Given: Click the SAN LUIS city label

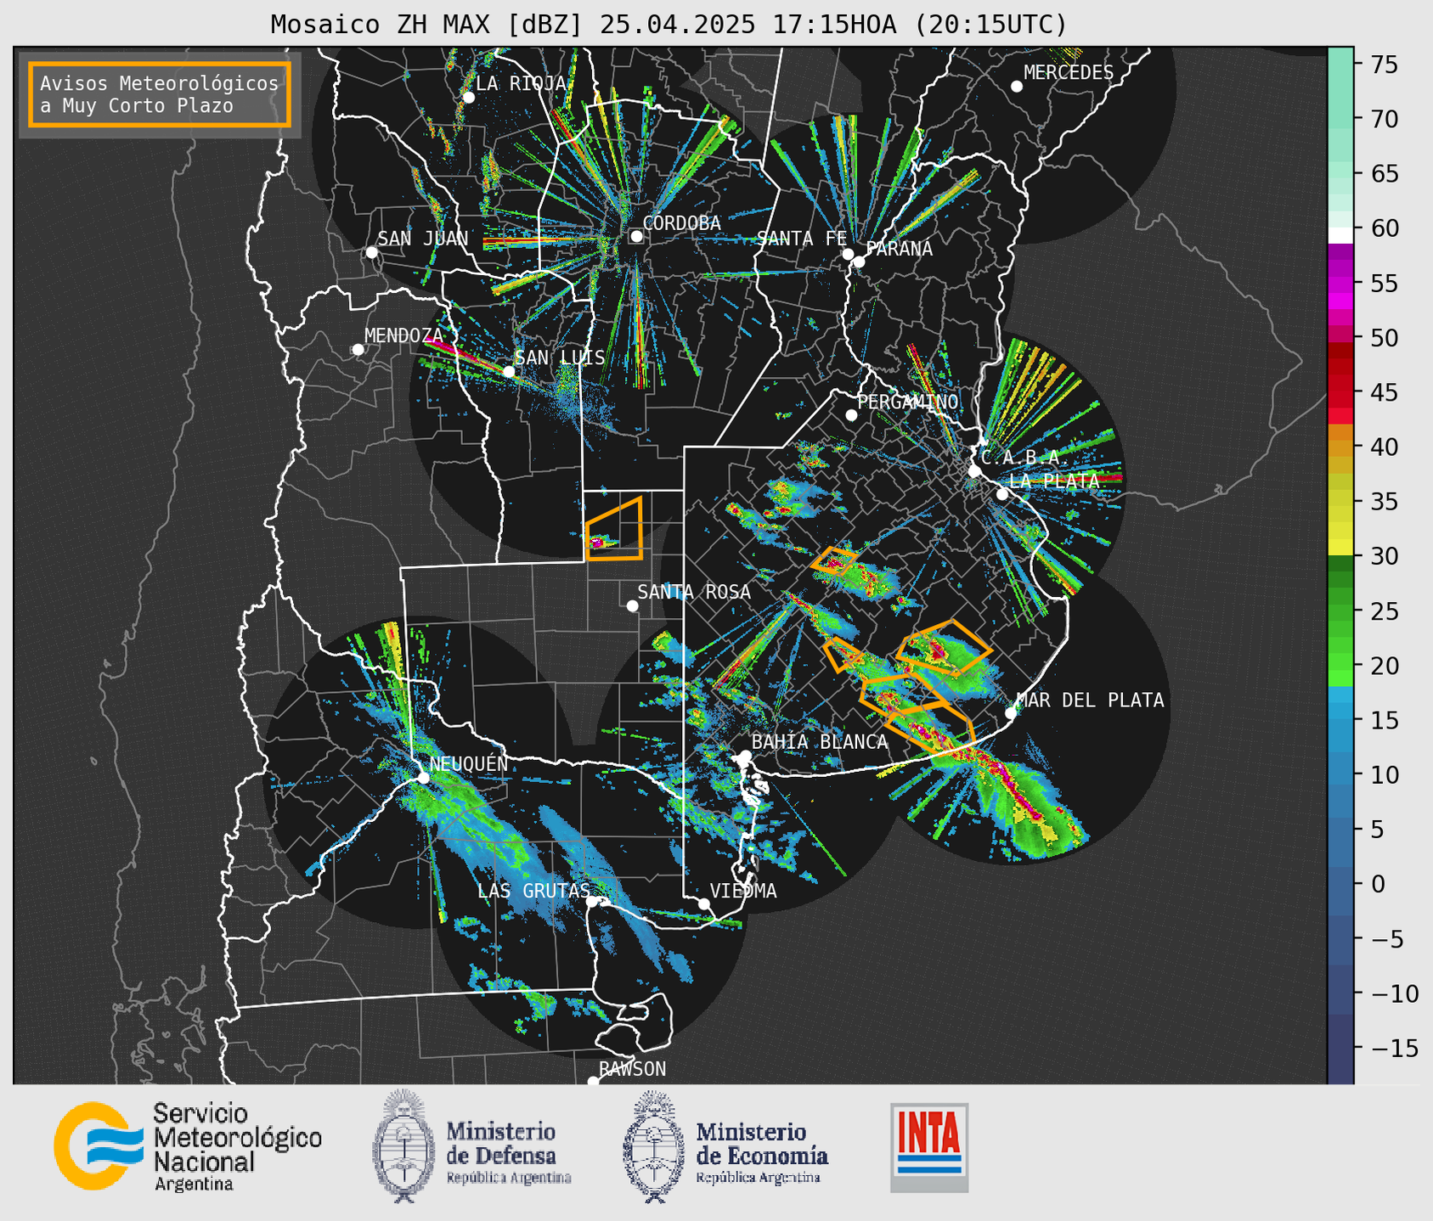Looking at the screenshot, I should (561, 357).
